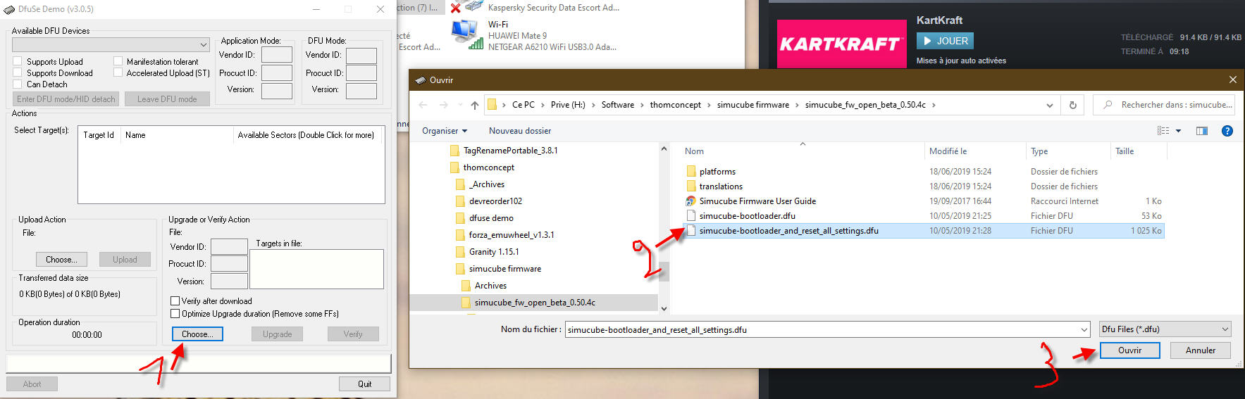This screenshot has height=399, width=1245.
Task: Click the Granity 1.15.1 folder icon in tree
Action: coord(460,251)
